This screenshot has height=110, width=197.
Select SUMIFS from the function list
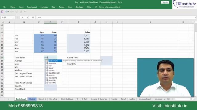[x=54, y=71]
